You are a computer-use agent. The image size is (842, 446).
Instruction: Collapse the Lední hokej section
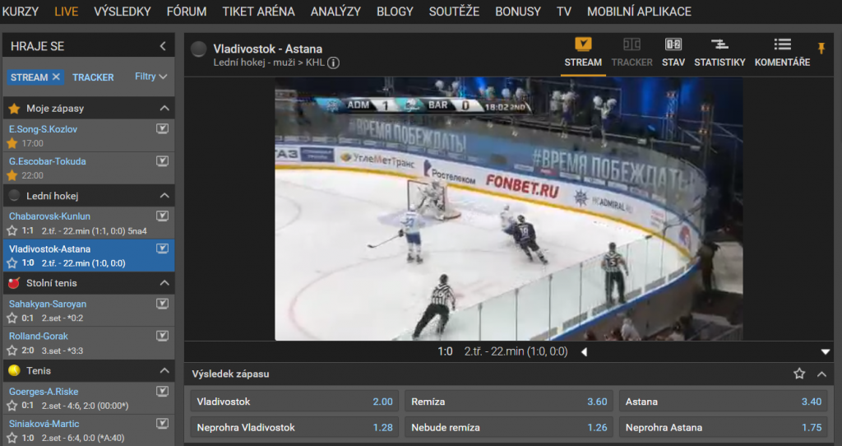point(164,196)
